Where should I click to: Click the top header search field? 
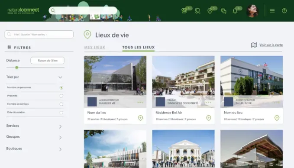coord(83,10)
